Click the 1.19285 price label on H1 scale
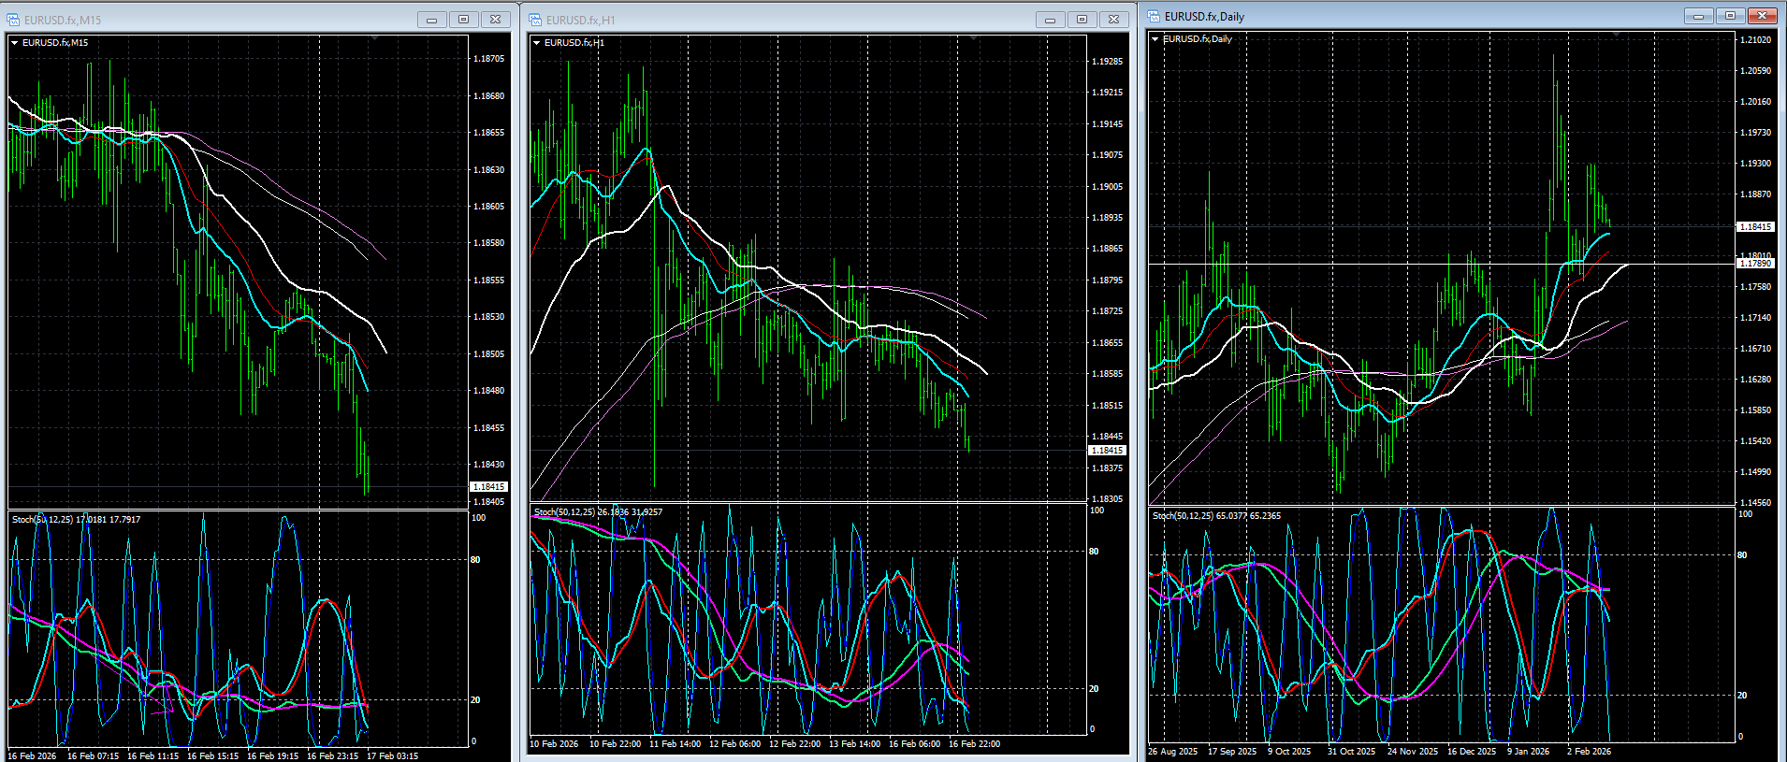The height and width of the screenshot is (762, 1787). point(1107,62)
